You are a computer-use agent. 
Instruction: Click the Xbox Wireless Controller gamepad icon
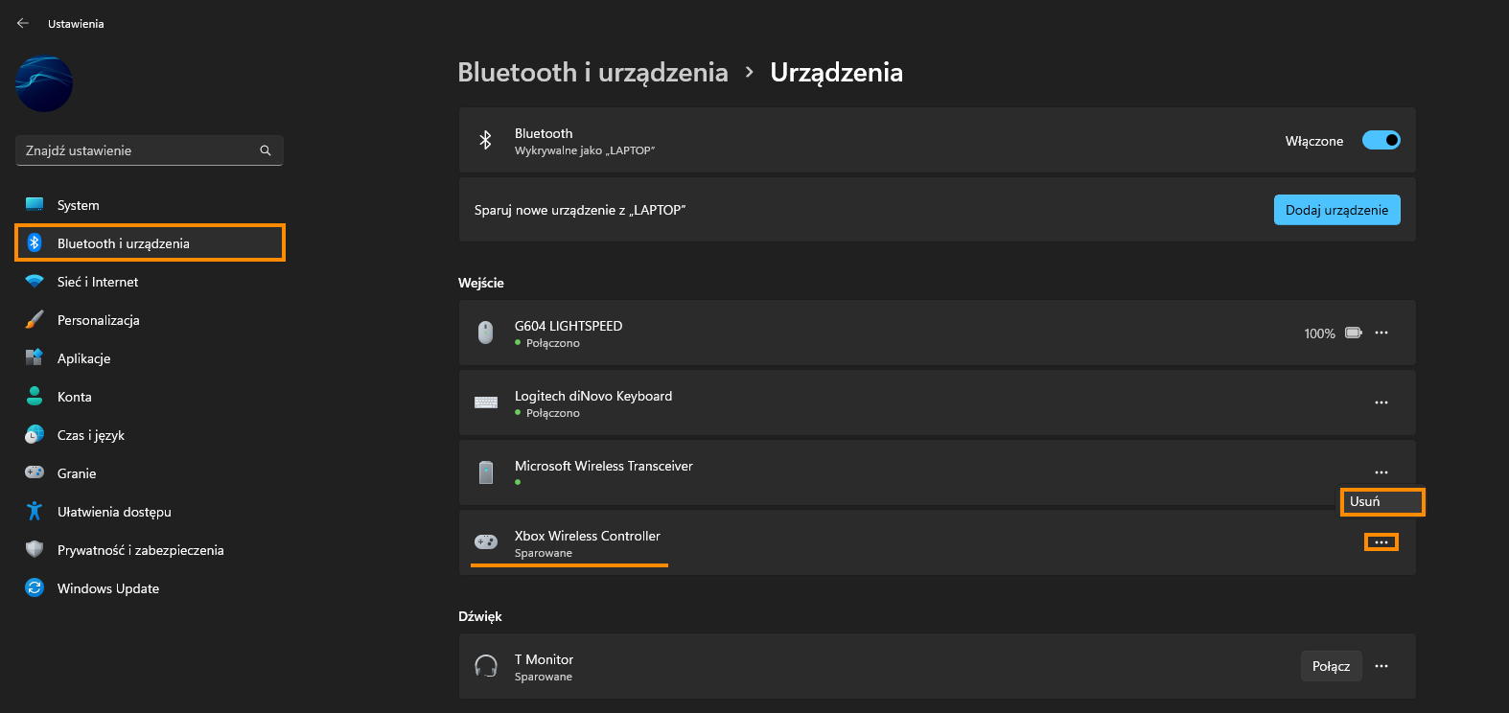[x=486, y=542]
